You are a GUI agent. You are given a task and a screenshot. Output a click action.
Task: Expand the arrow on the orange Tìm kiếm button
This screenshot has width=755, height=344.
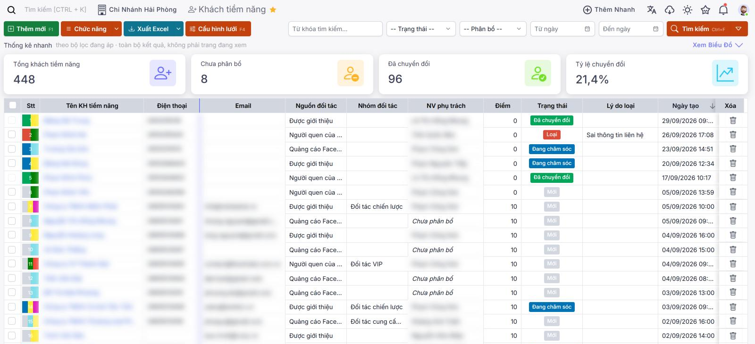coord(738,29)
